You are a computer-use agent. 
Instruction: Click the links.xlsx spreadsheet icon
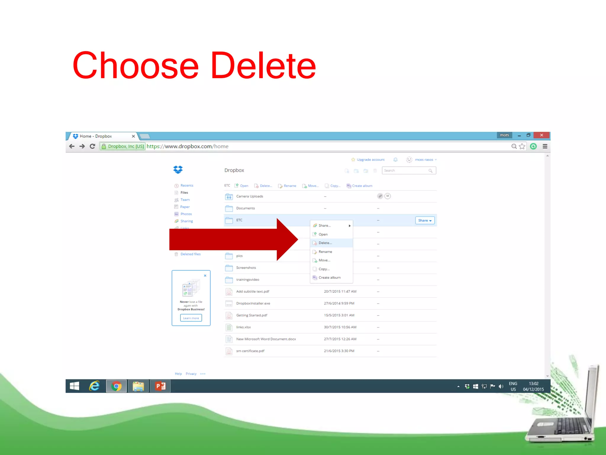(229, 327)
